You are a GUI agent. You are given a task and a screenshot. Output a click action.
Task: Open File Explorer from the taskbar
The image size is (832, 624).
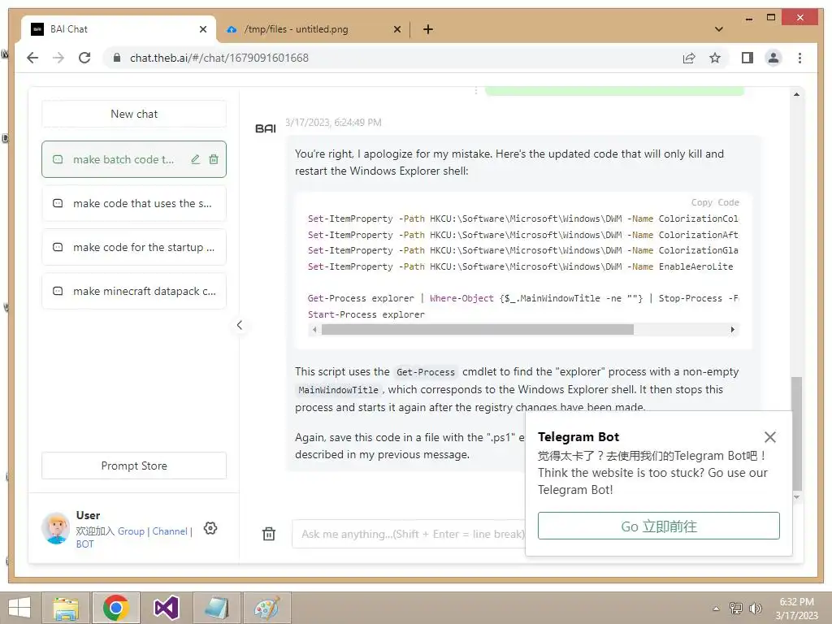click(67, 608)
